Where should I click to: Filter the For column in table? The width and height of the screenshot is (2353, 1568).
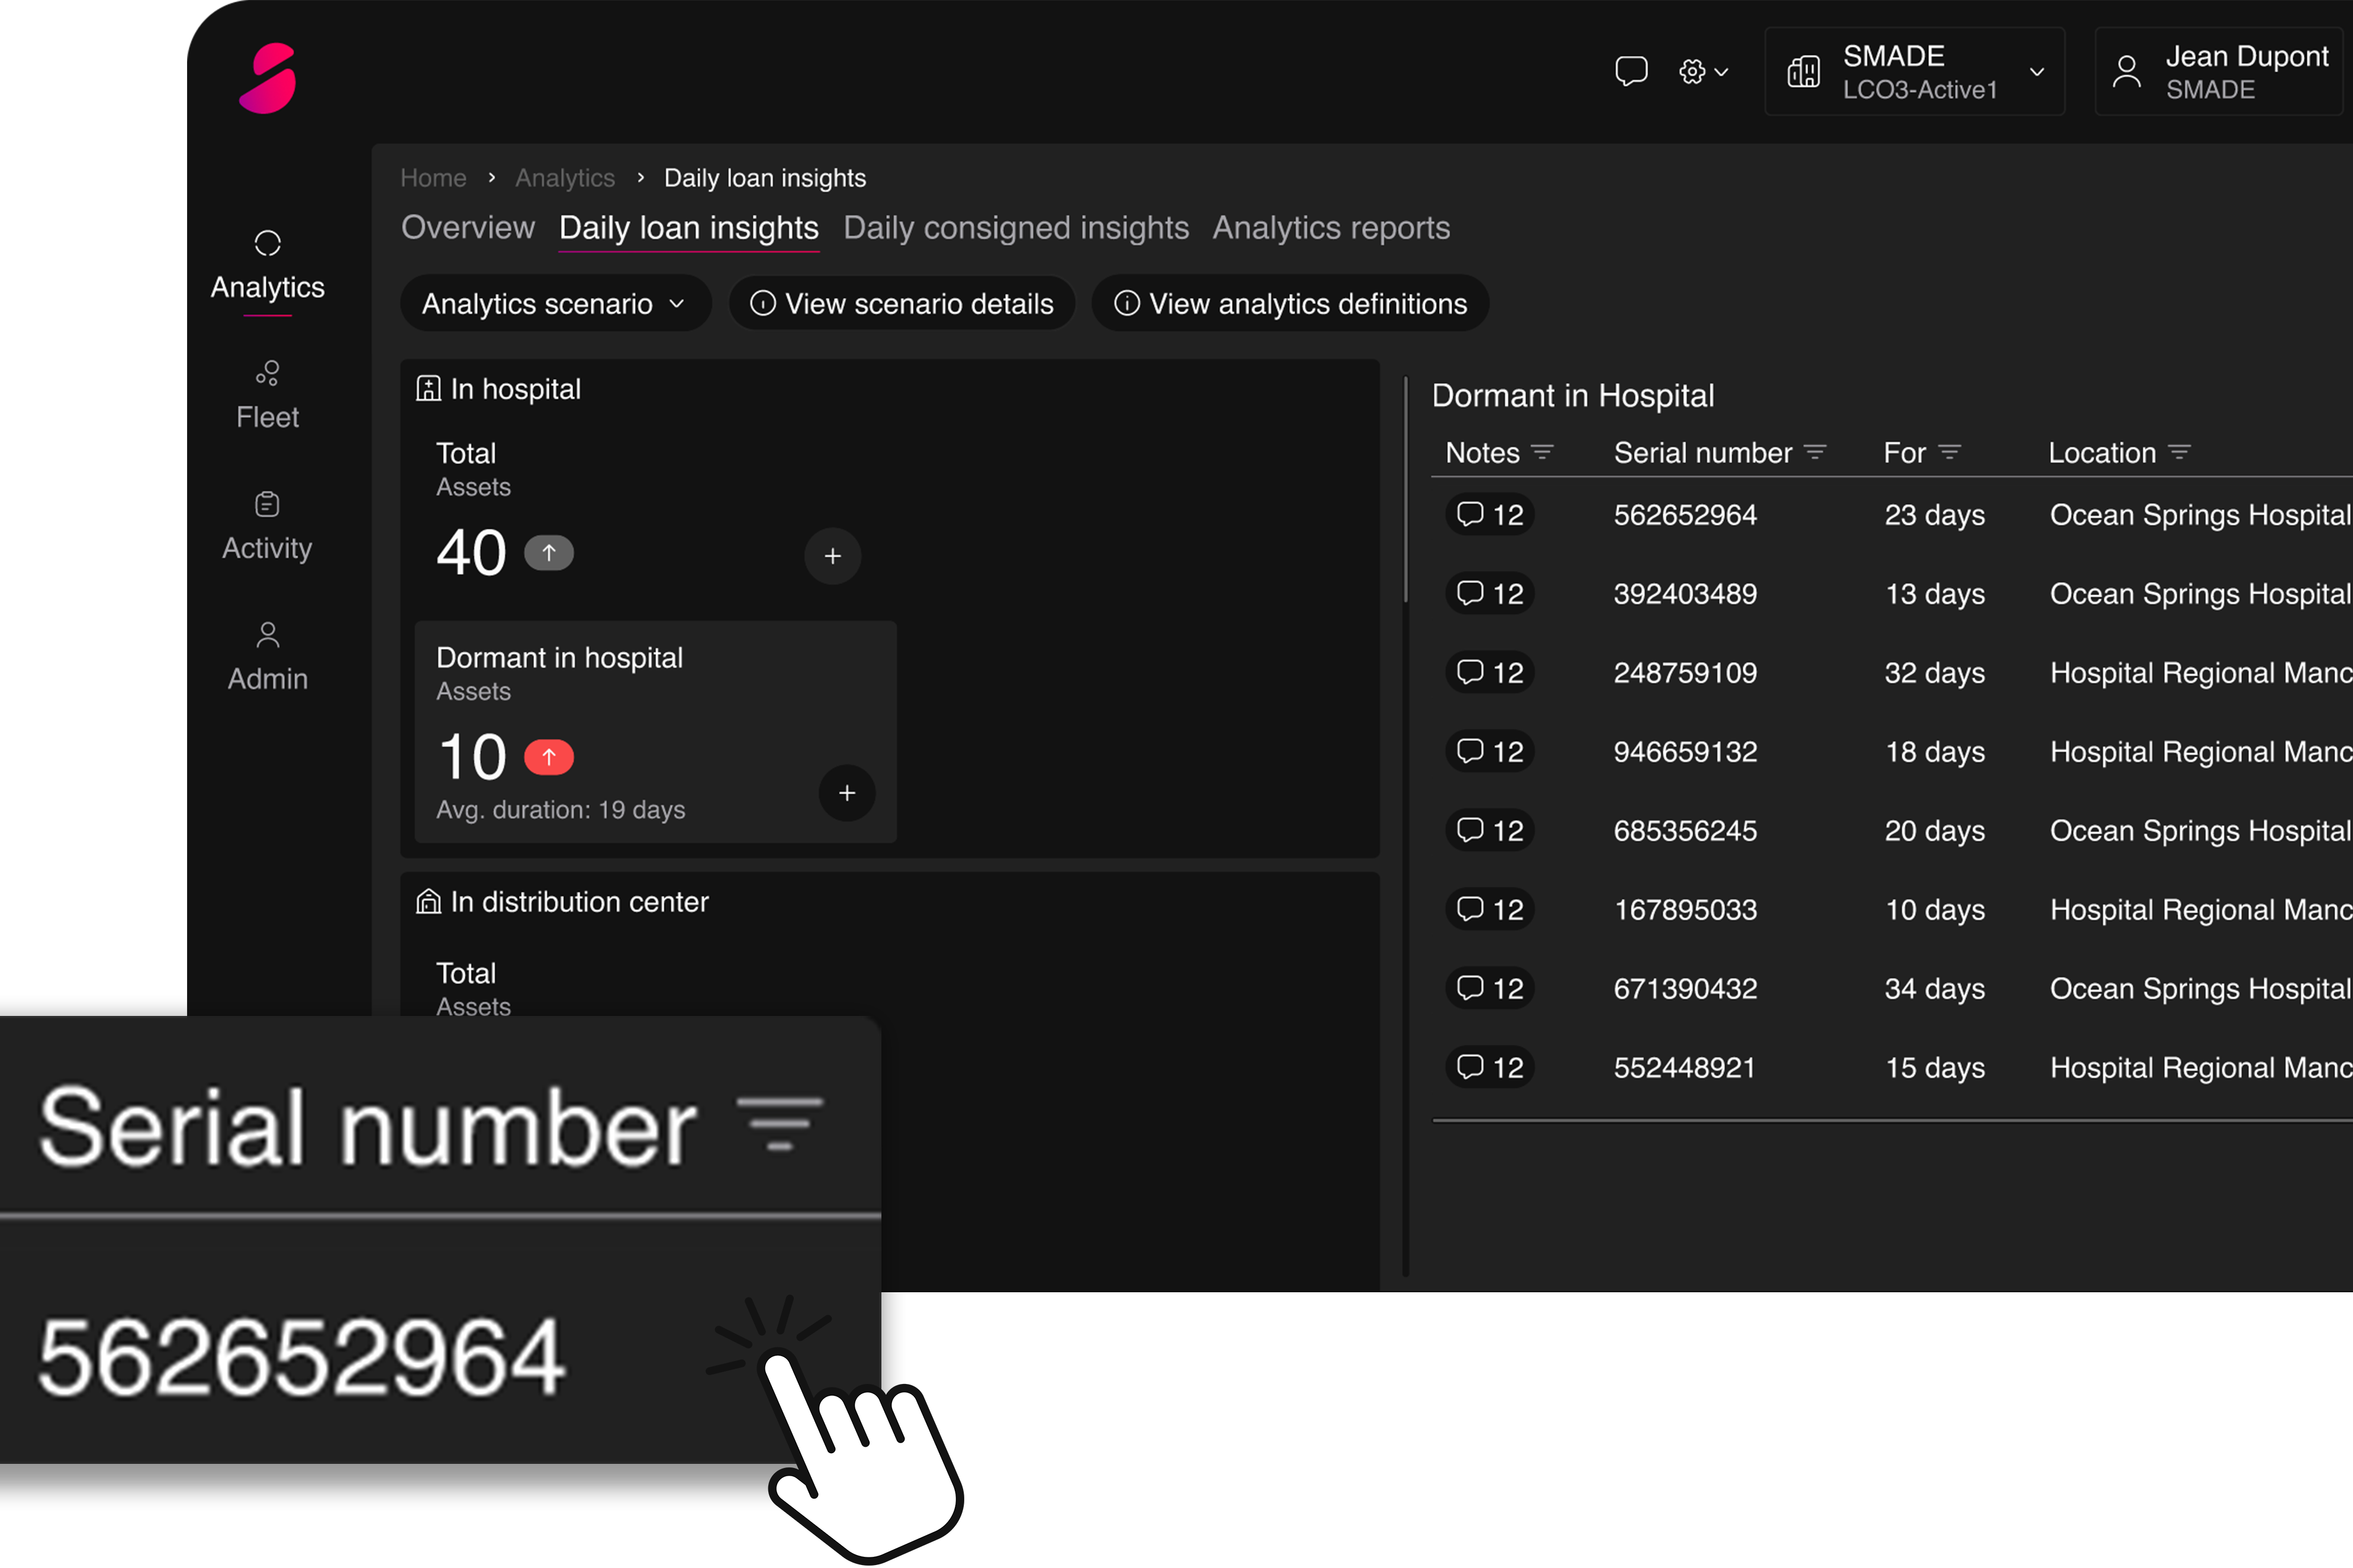point(1949,453)
